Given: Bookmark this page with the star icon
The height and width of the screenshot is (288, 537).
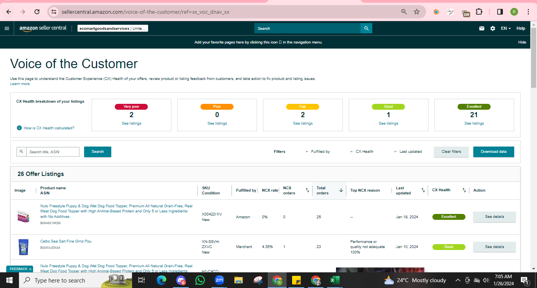Looking at the screenshot, I should click(417, 12).
